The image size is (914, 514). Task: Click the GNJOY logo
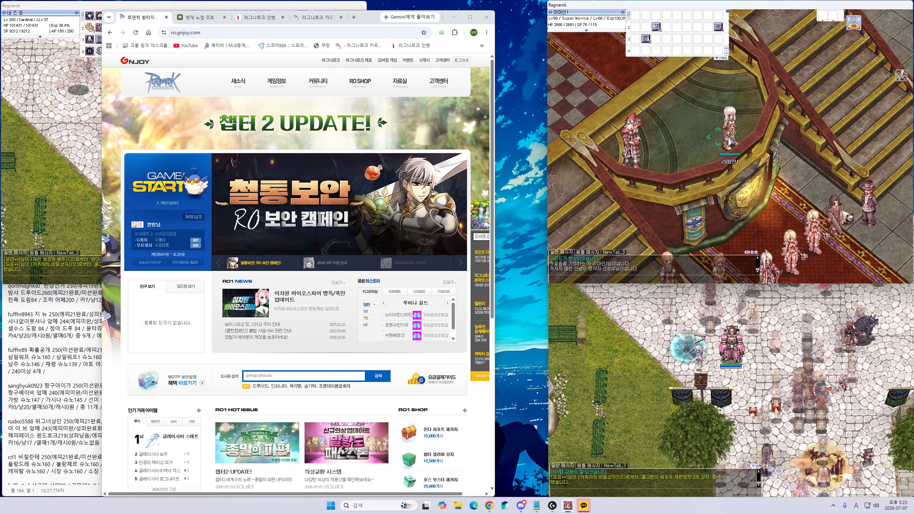pos(135,61)
